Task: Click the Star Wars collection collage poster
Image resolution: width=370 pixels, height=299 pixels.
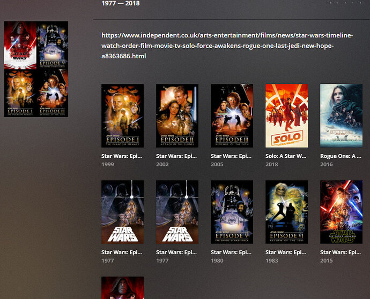Action: point(36,69)
